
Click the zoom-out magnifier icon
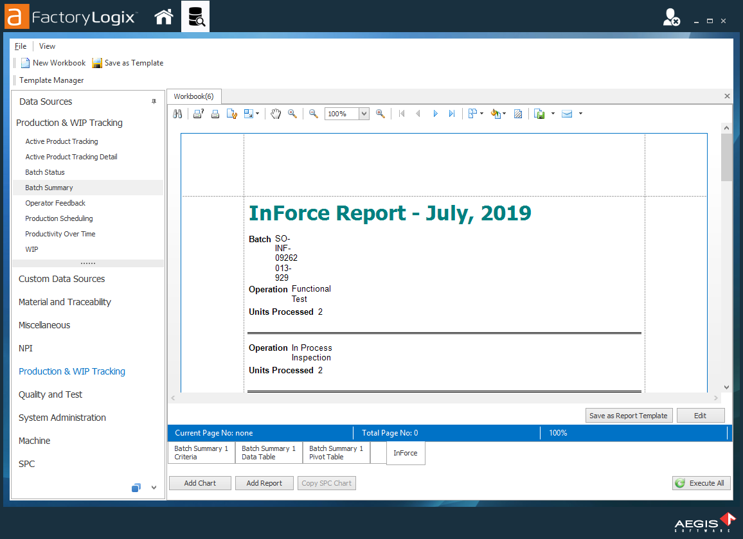tap(313, 114)
